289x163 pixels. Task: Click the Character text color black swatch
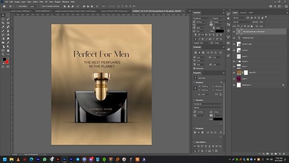click(x=219, y=31)
